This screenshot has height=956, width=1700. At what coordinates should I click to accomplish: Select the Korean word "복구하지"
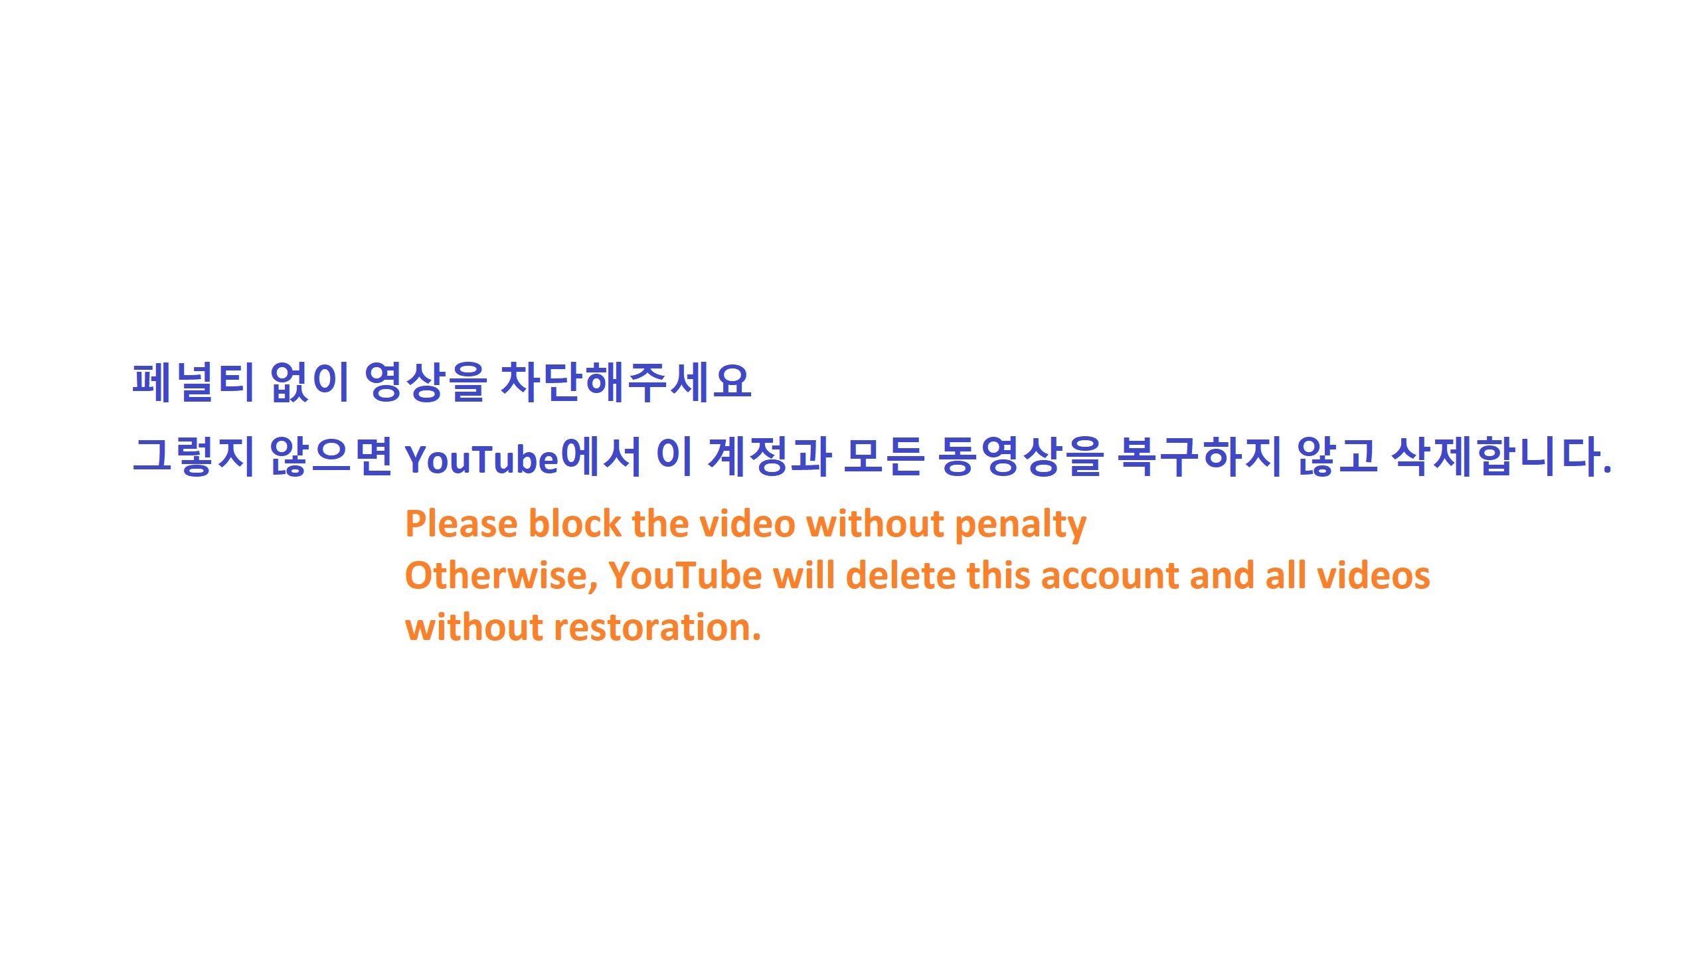pos(1199,456)
